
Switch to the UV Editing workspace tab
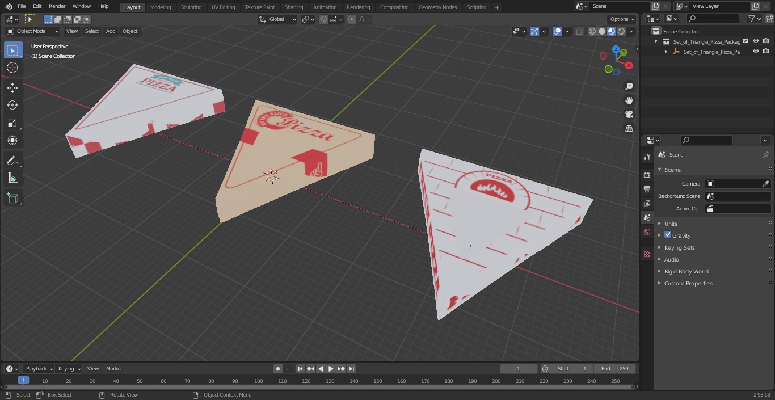(x=223, y=7)
